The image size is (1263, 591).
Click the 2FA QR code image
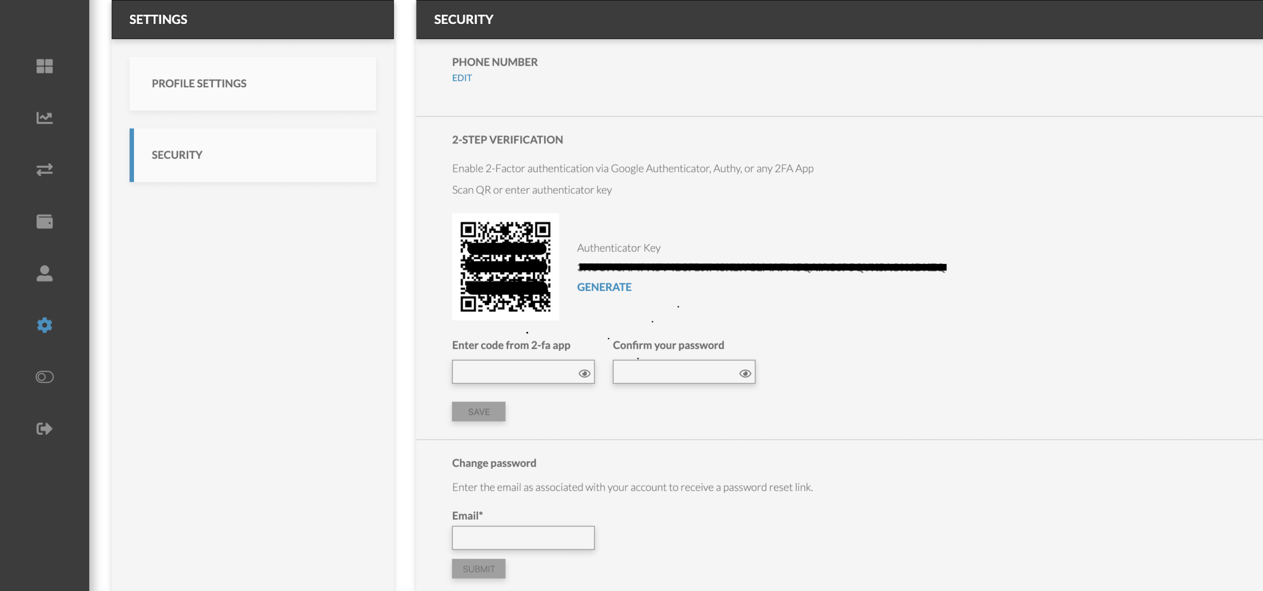pyautogui.click(x=505, y=266)
